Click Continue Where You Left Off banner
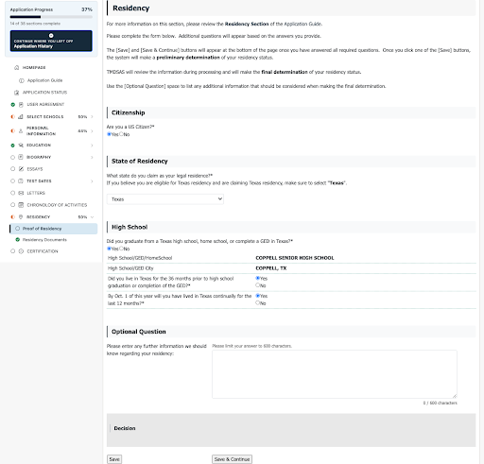 point(51,41)
